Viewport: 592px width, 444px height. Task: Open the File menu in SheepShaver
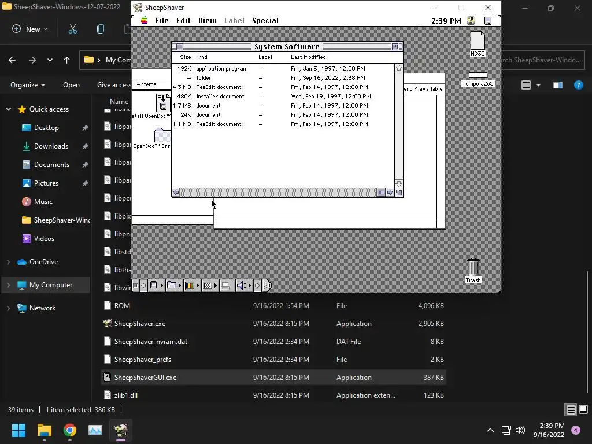pyautogui.click(x=162, y=21)
